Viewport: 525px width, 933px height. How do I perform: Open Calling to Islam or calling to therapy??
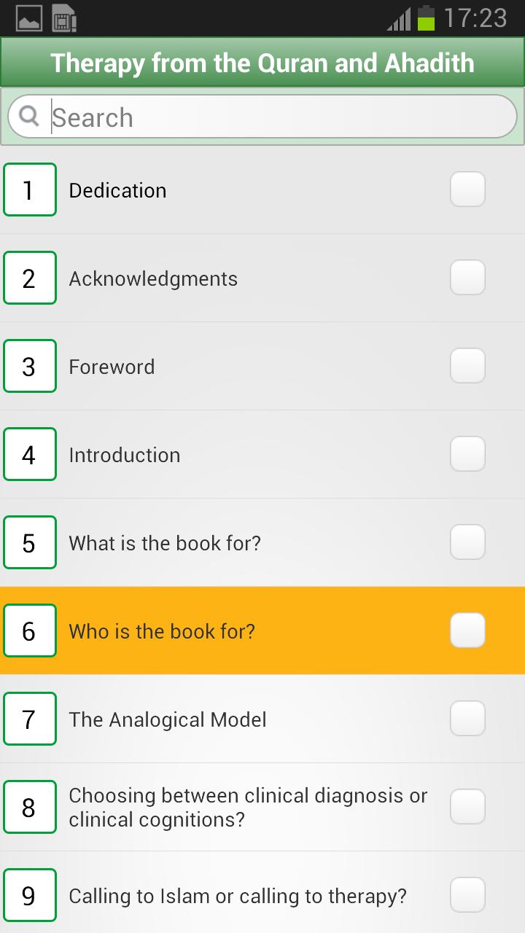click(x=238, y=896)
